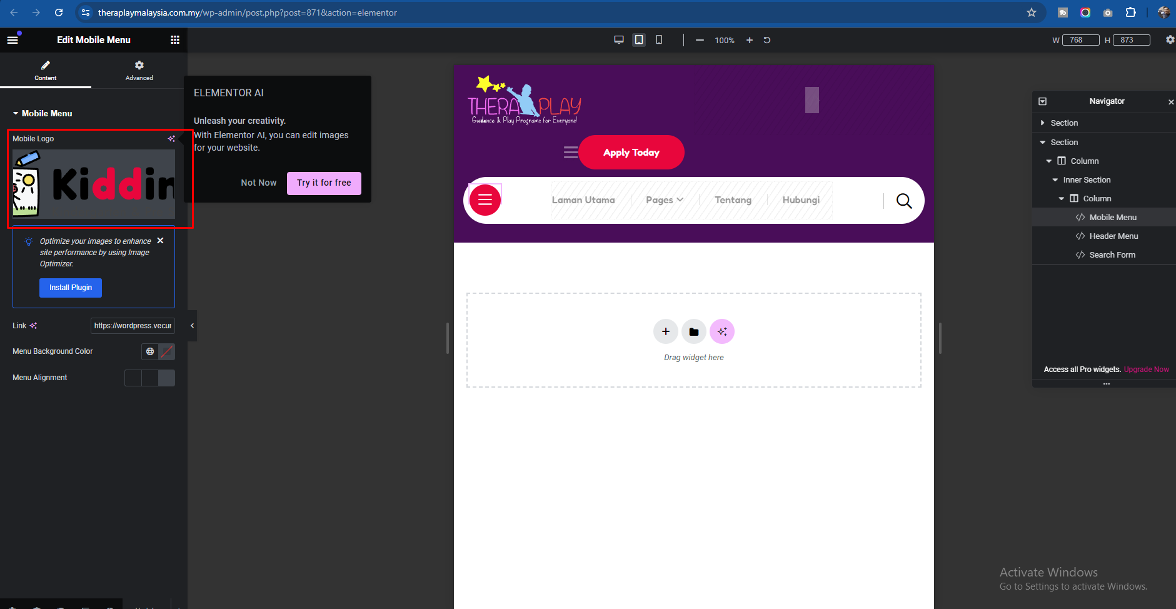This screenshot has width=1176, height=609.
Task: Focus the Link URL input field
Action: tap(133, 326)
